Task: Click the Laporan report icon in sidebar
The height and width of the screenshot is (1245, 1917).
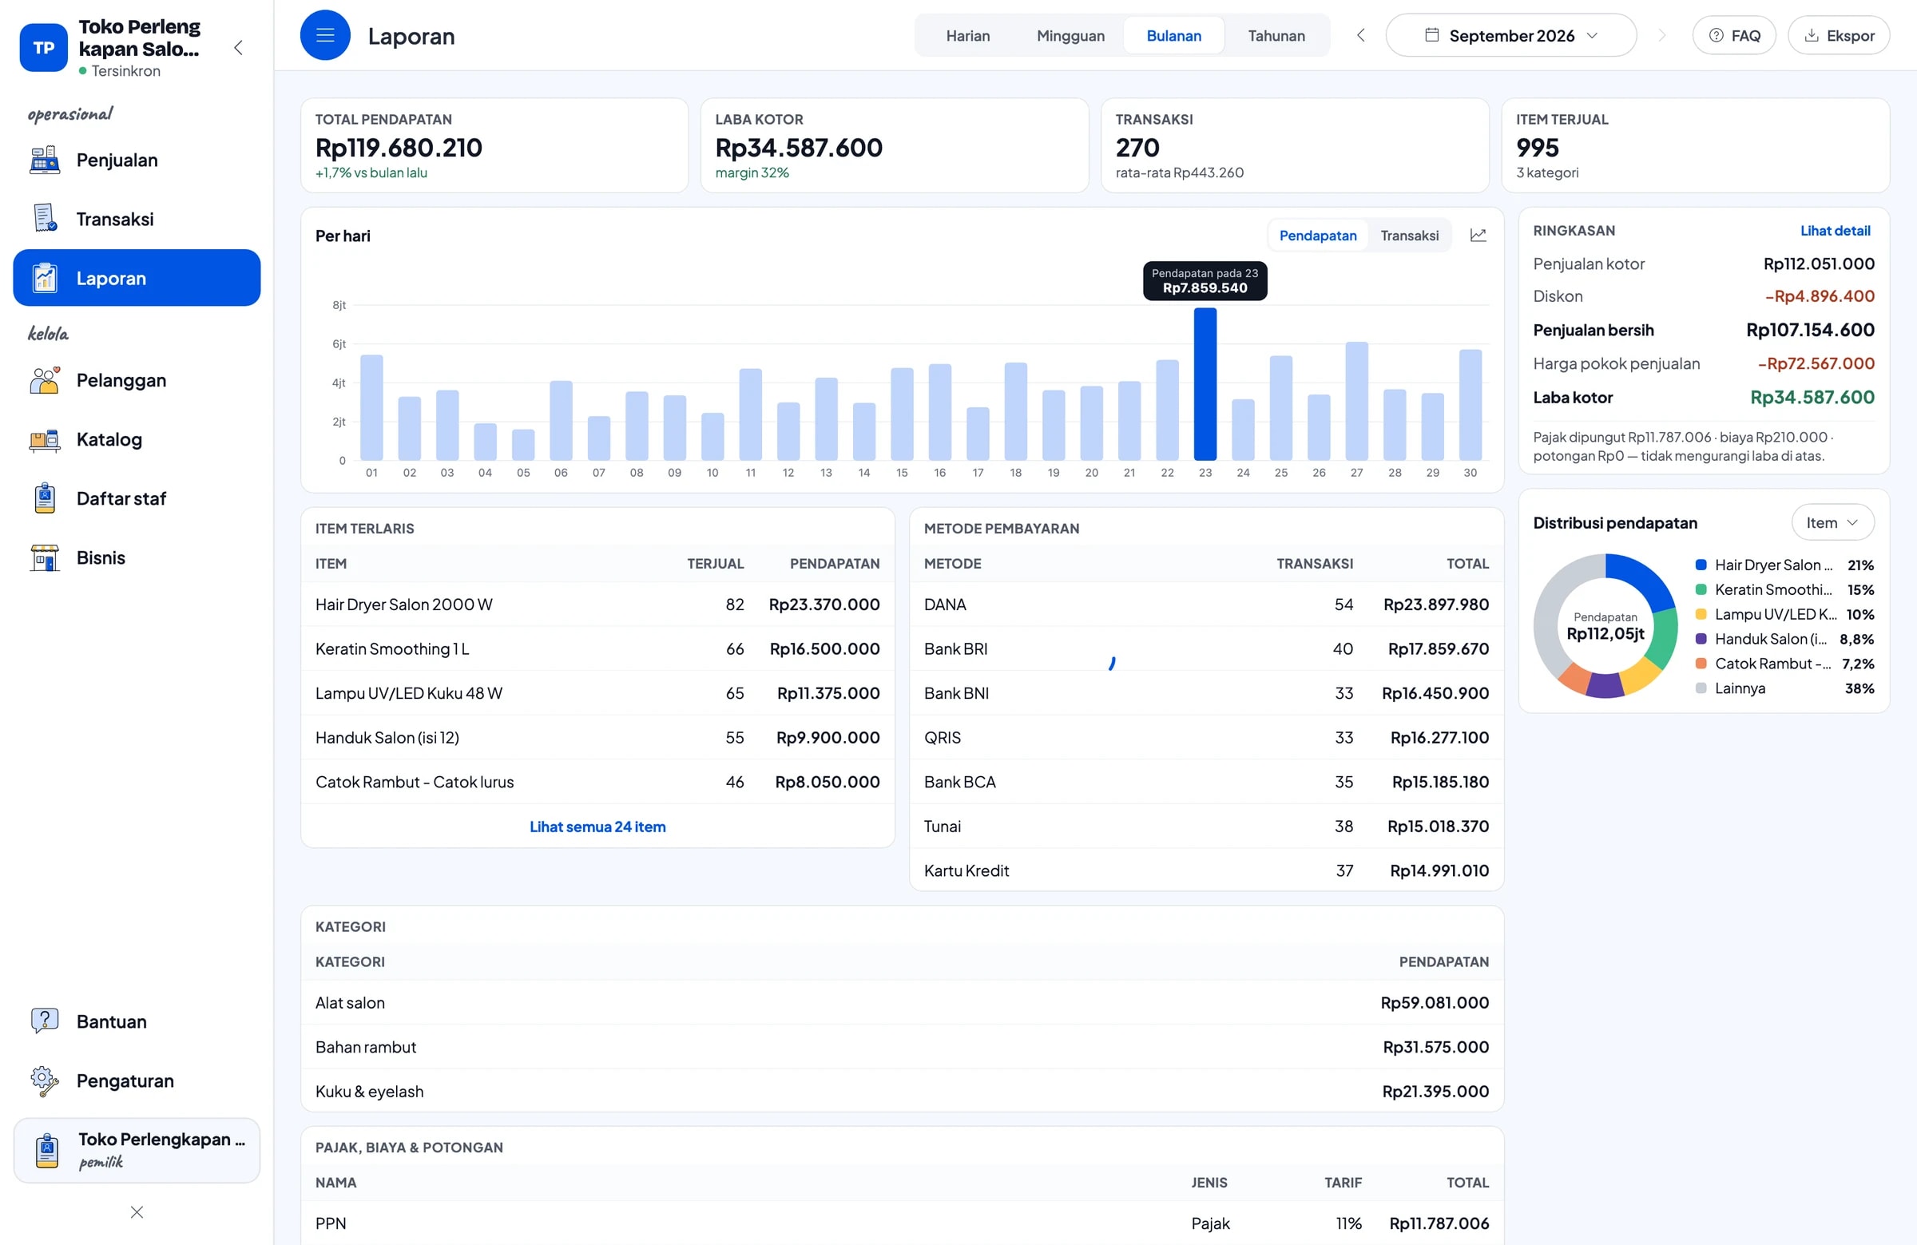Action: tap(44, 278)
